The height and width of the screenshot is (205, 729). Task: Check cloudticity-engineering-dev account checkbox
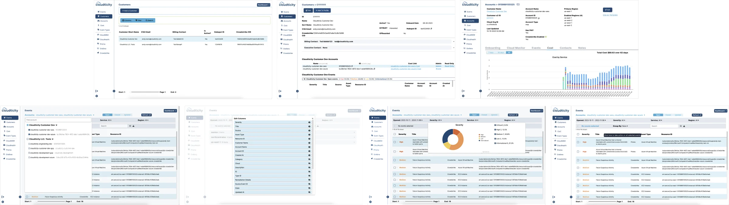coord(29,144)
